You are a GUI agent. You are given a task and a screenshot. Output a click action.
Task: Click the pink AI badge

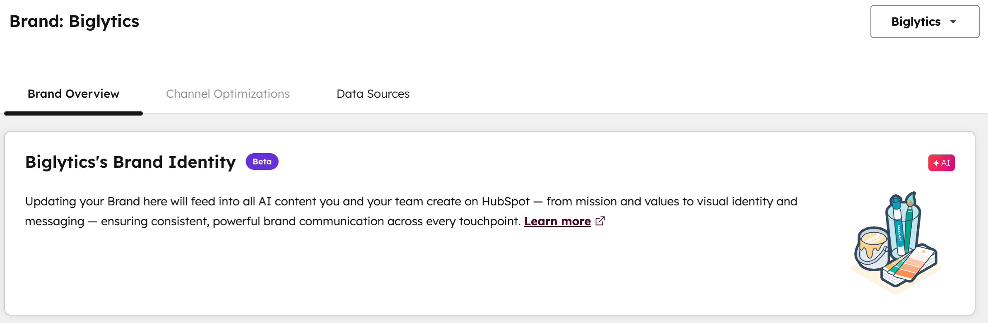941,163
